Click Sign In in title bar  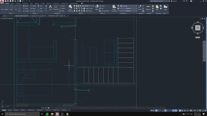pyautogui.click(x=174, y=1)
